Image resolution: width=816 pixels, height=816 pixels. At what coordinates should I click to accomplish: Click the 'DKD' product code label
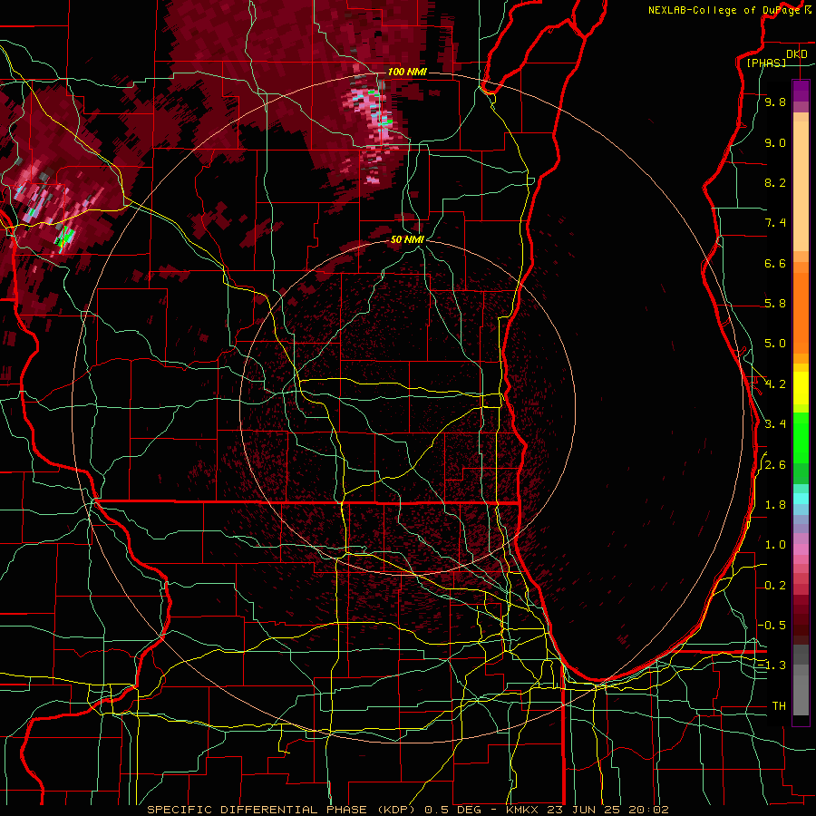click(797, 54)
